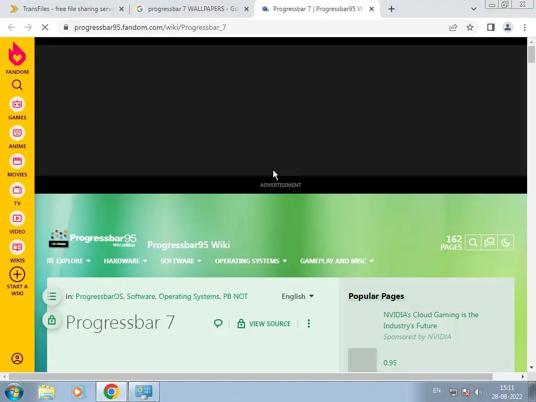This screenshot has height=402, width=536.
Task: Open the Movies section icon
Action: [17, 161]
